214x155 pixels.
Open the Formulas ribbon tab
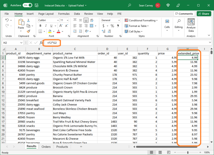(64, 14)
